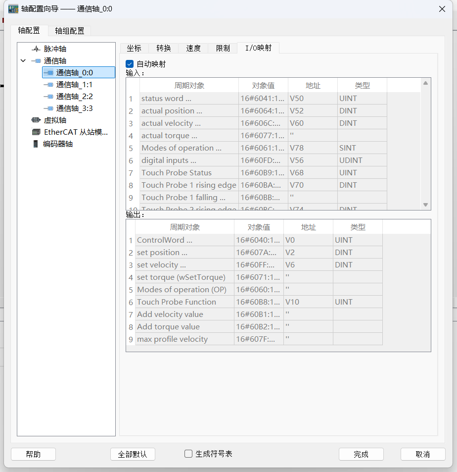Select EtherCAT 从站模... tree item
Screen dimensions: 457x472
(76, 132)
